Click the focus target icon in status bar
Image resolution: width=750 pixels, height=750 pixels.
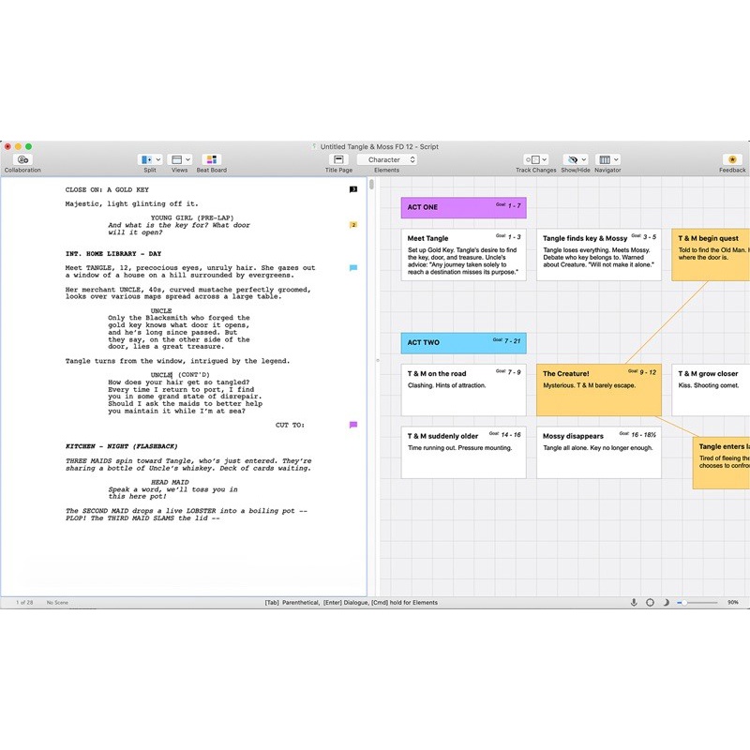pos(650,602)
